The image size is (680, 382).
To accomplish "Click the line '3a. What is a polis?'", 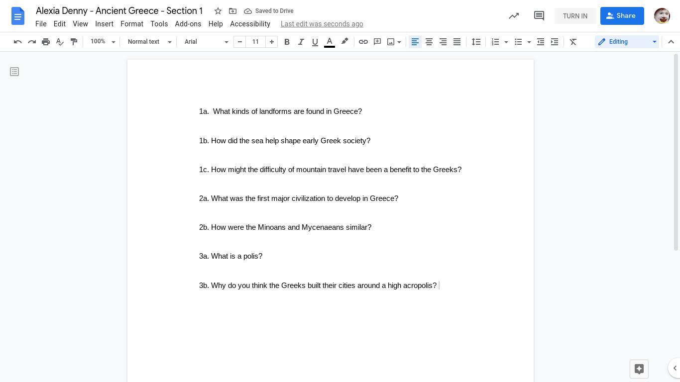I will point(230,256).
